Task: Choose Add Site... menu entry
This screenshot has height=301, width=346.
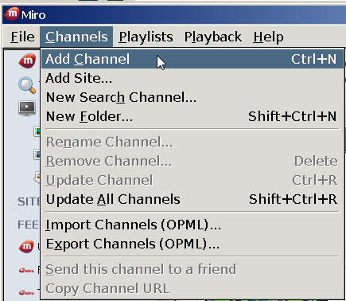Action: 192,78
